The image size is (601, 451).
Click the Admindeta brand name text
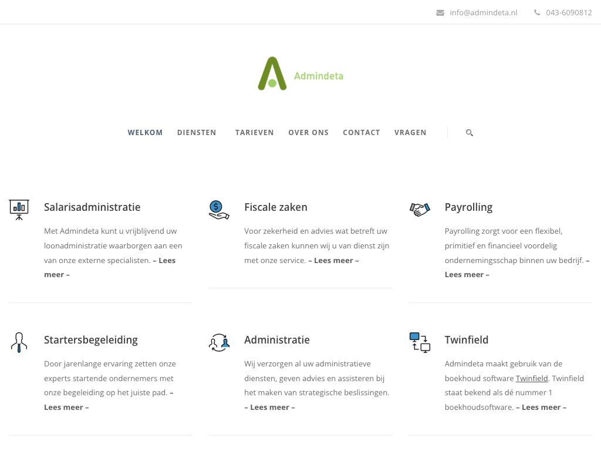319,76
